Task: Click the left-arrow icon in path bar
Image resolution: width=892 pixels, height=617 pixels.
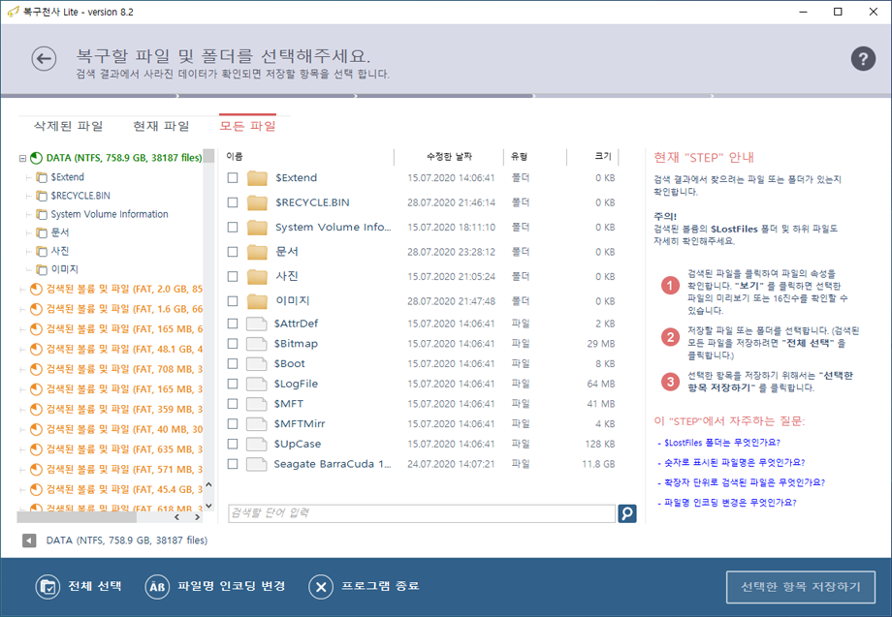Action: (29, 540)
